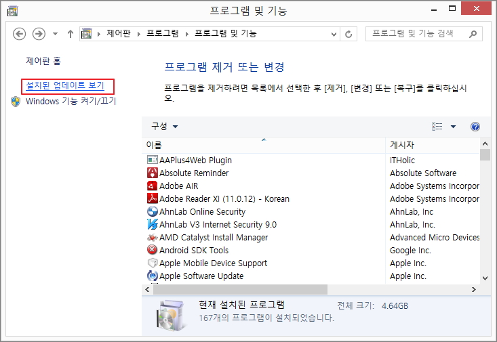The image size is (497, 342).
Task: Click the control panel icon in address bar
Action: coord(87,34)
